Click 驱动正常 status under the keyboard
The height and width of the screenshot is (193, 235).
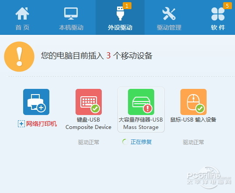[x=89, y=142]
